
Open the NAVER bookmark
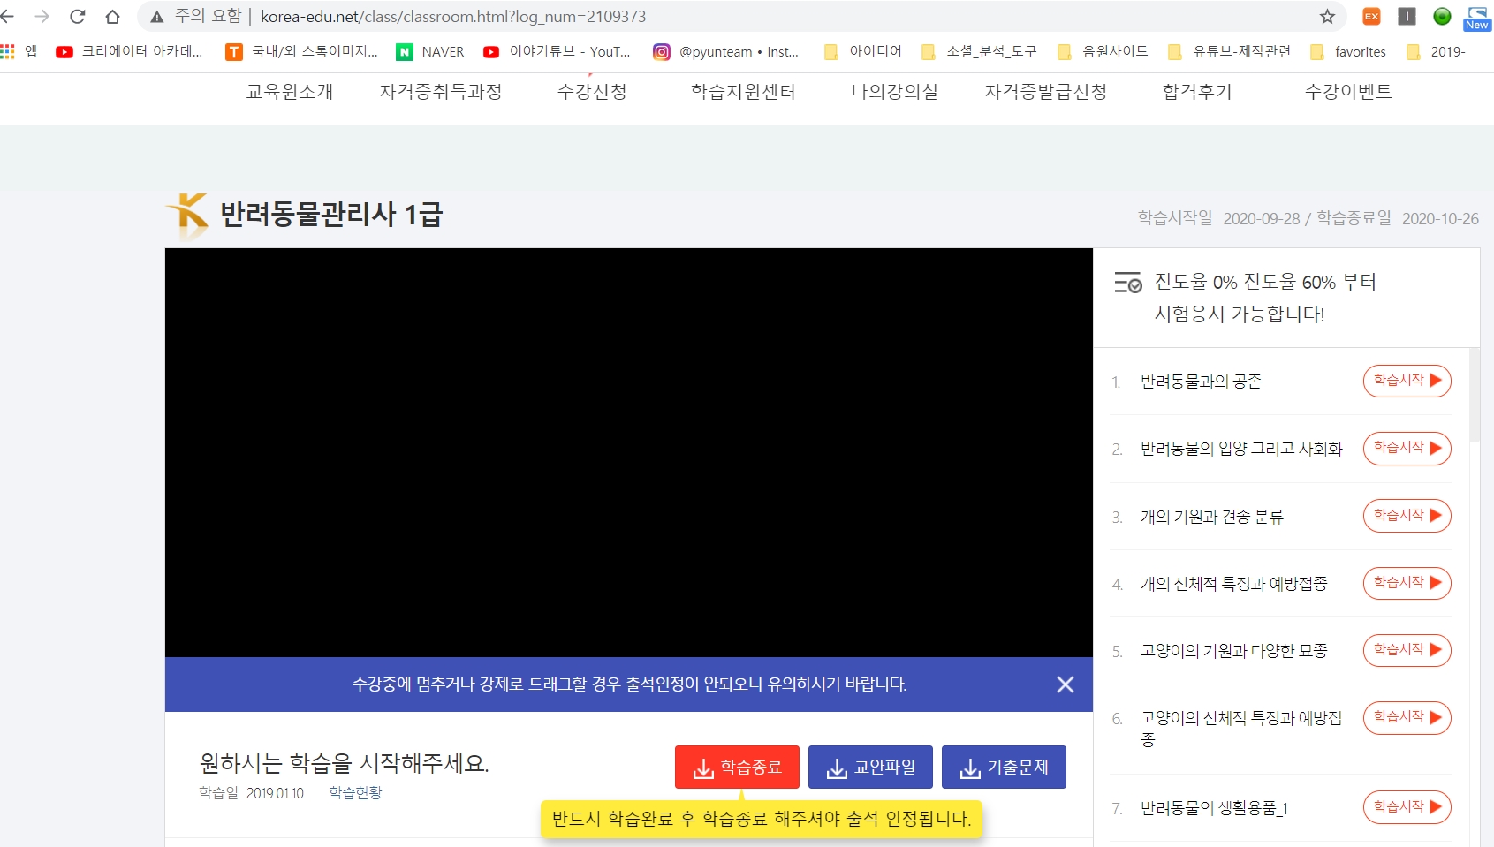(430, 51)
